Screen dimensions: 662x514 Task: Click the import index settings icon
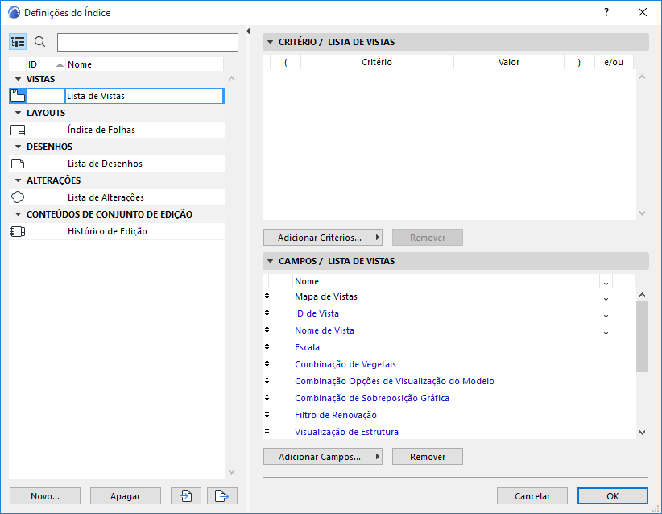coord(185,495)
